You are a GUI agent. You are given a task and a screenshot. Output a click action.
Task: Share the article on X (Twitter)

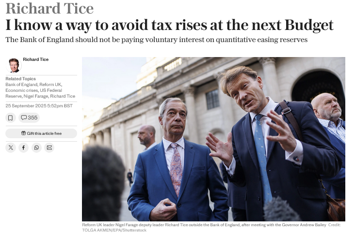[x=11, y=148]
